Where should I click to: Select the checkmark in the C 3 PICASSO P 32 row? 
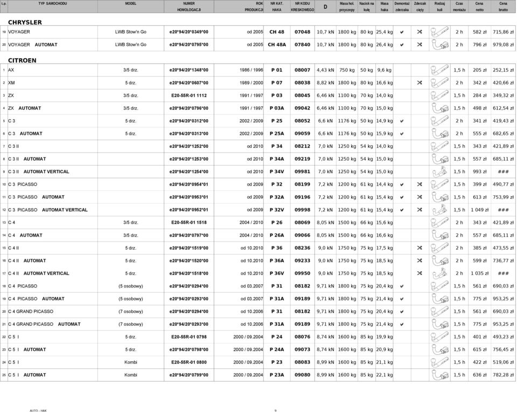[x=402, y=184]
